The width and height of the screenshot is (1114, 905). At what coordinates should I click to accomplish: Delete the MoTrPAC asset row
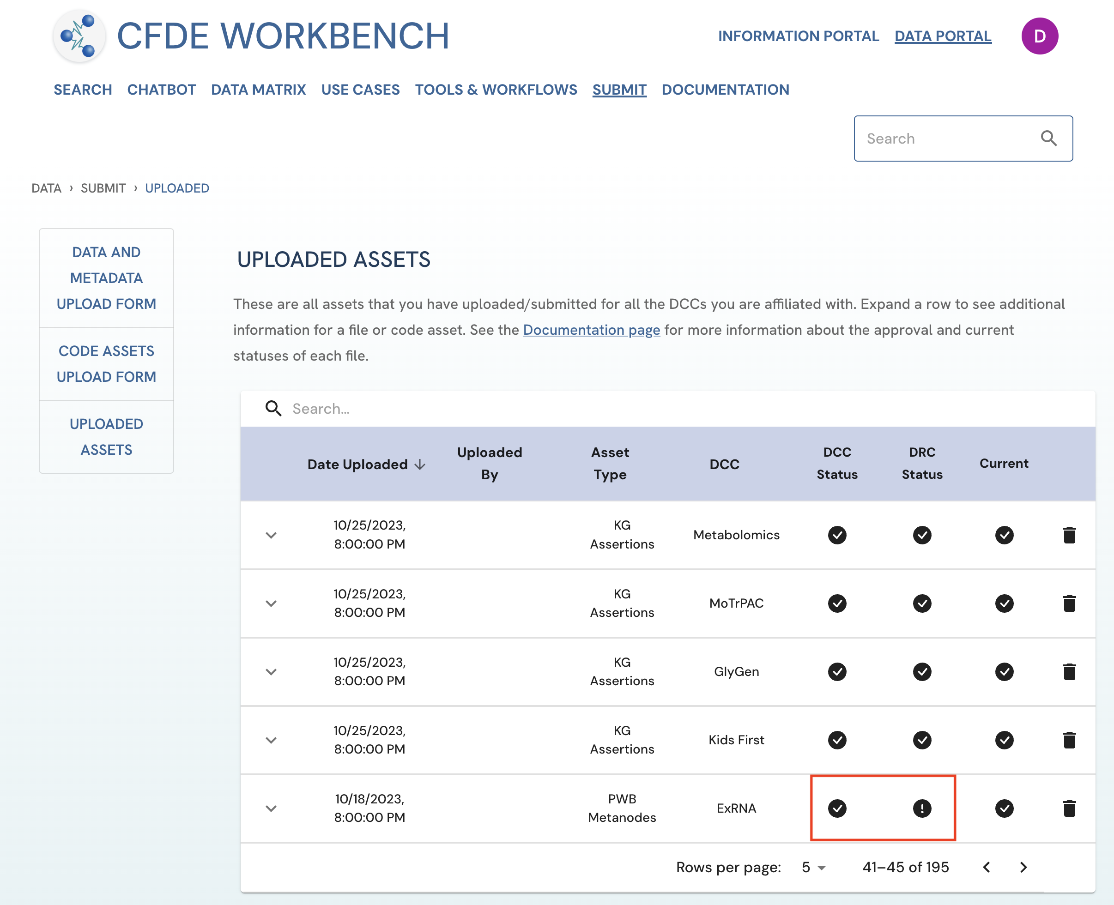[1069, 603]
